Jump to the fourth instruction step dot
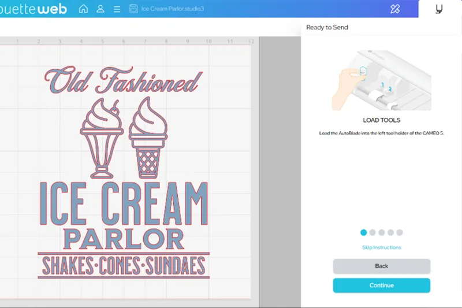 click(x=390, y=232)
